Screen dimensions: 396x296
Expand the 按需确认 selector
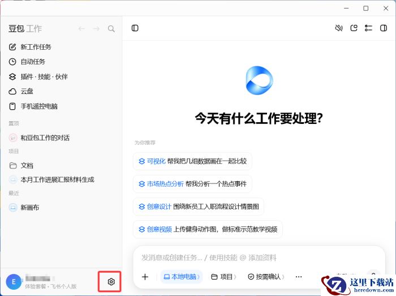click(266, 277)
